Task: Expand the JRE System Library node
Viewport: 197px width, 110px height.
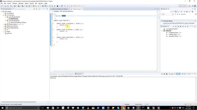Action: [x=3, y=24]
